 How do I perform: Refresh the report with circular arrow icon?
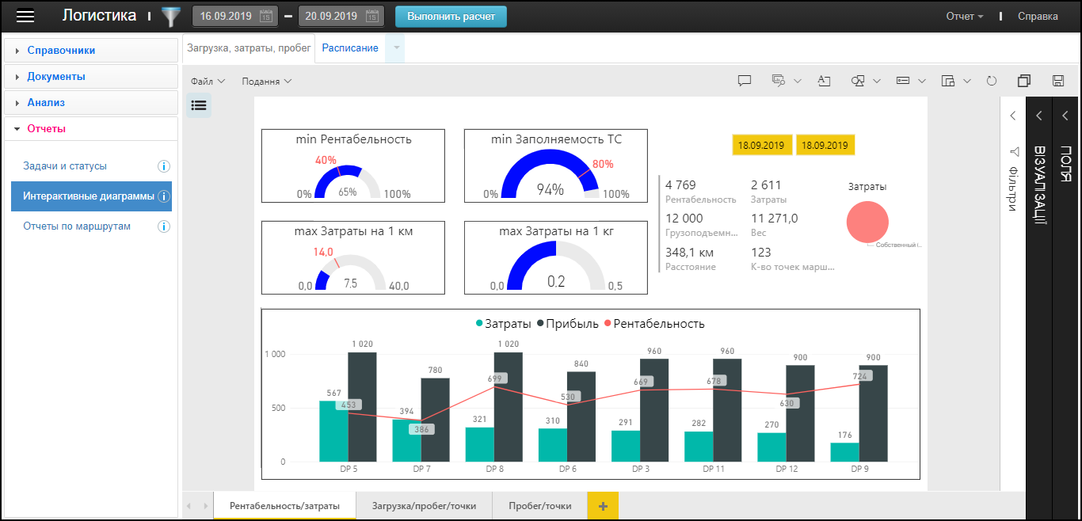(x=992, y=81)
